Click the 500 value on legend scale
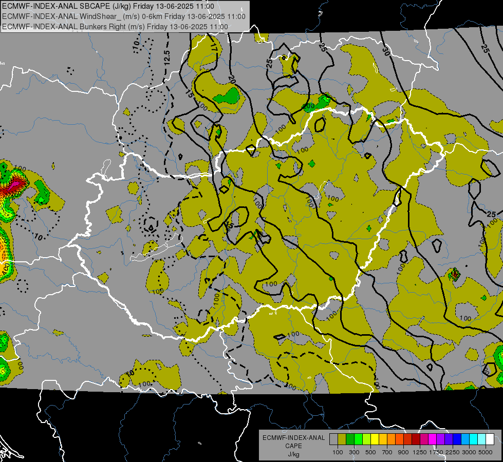The image size is (503, 462). (x=370, y=452)
